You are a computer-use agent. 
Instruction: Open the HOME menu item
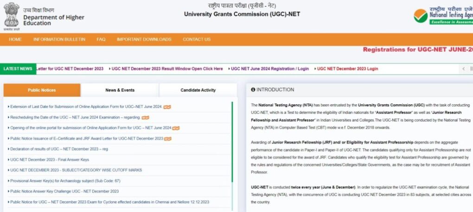[15, 39]
